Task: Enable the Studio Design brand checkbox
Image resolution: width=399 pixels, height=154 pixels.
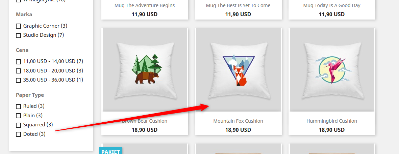Action: [18, 35]
